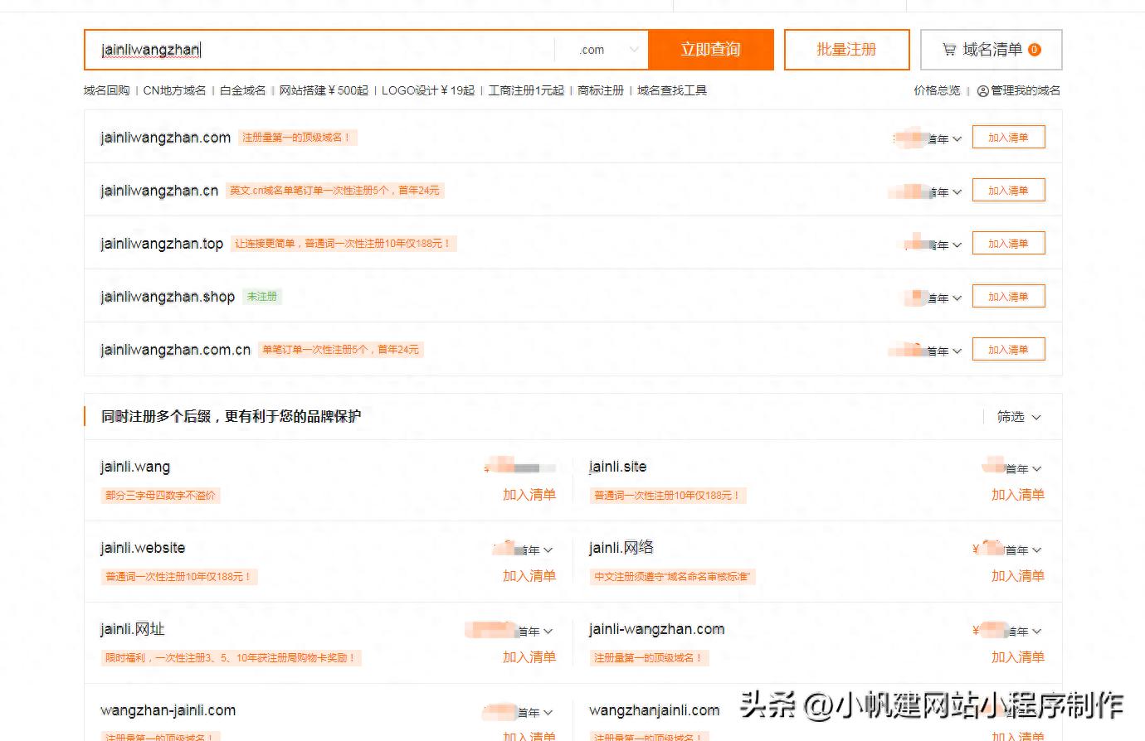Add jainliwangzhan.com to list via 加入清单
Screen dimensions: 1145x741
click(1008, 138)
